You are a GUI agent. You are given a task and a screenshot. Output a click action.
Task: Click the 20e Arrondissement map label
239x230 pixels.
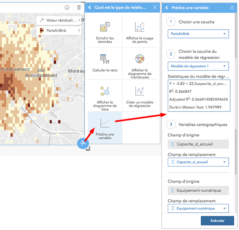tap(41, 73)
